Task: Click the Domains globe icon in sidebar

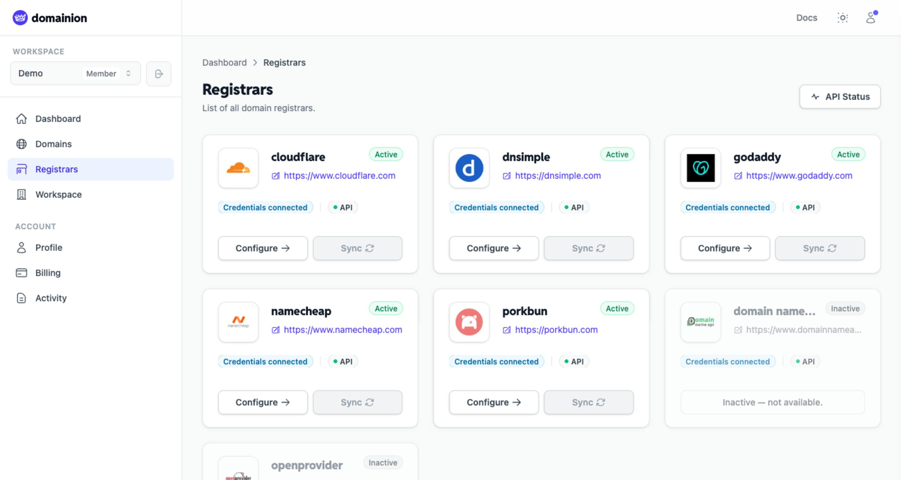Action: coord(21,144)
